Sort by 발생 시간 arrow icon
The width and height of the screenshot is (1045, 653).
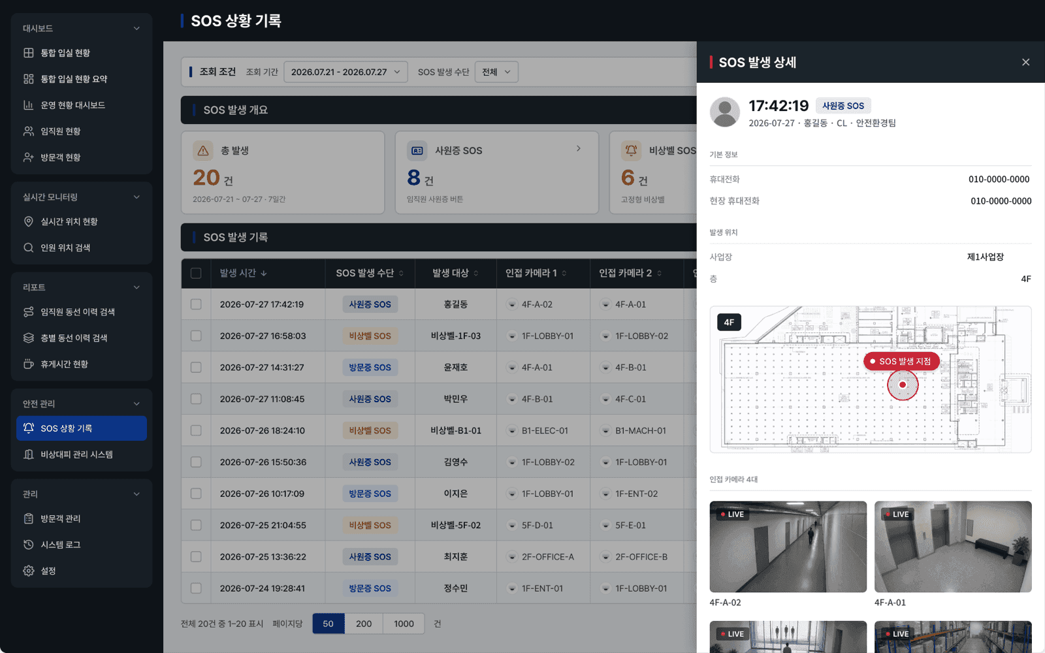pos(264,273)
